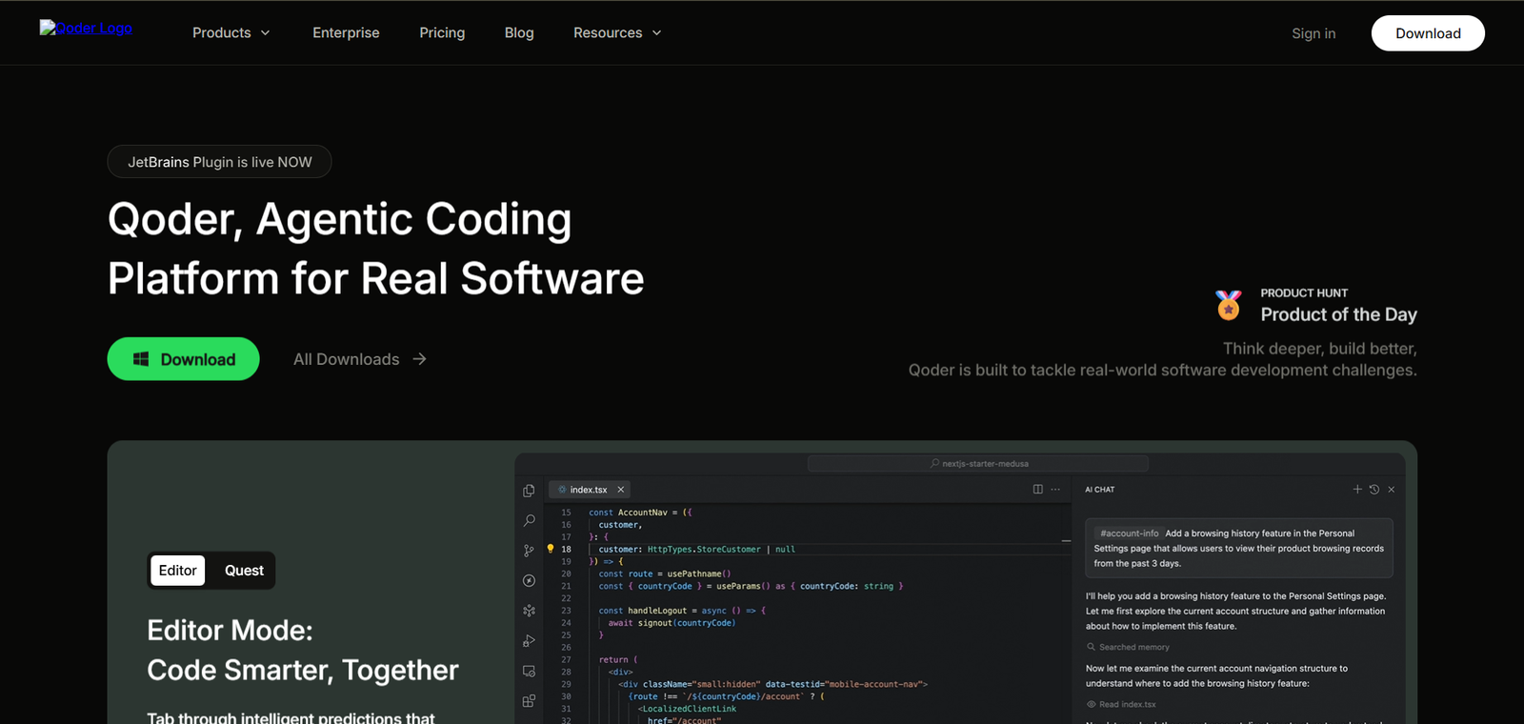
Task: Click the green Download button
Action: pyautogui.click(x=184, y=359)
